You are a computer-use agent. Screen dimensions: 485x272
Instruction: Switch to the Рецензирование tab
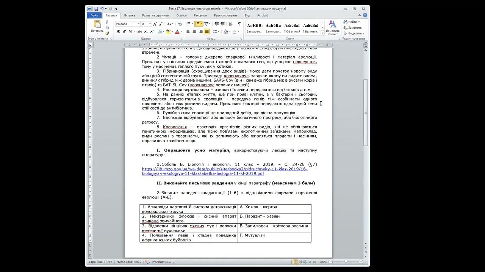tap(225, 15)
